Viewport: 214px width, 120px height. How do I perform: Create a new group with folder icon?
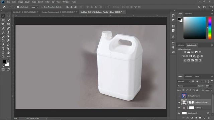[x=200, y=118]
